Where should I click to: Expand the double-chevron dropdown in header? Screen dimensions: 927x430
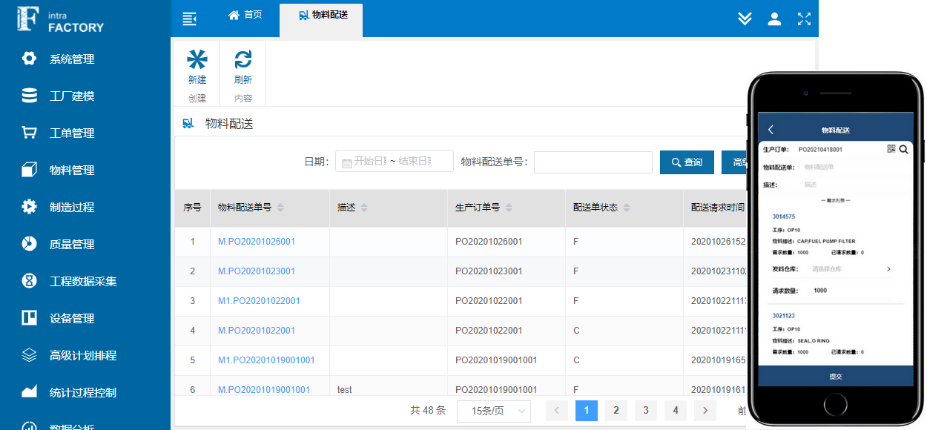point(745,19)
